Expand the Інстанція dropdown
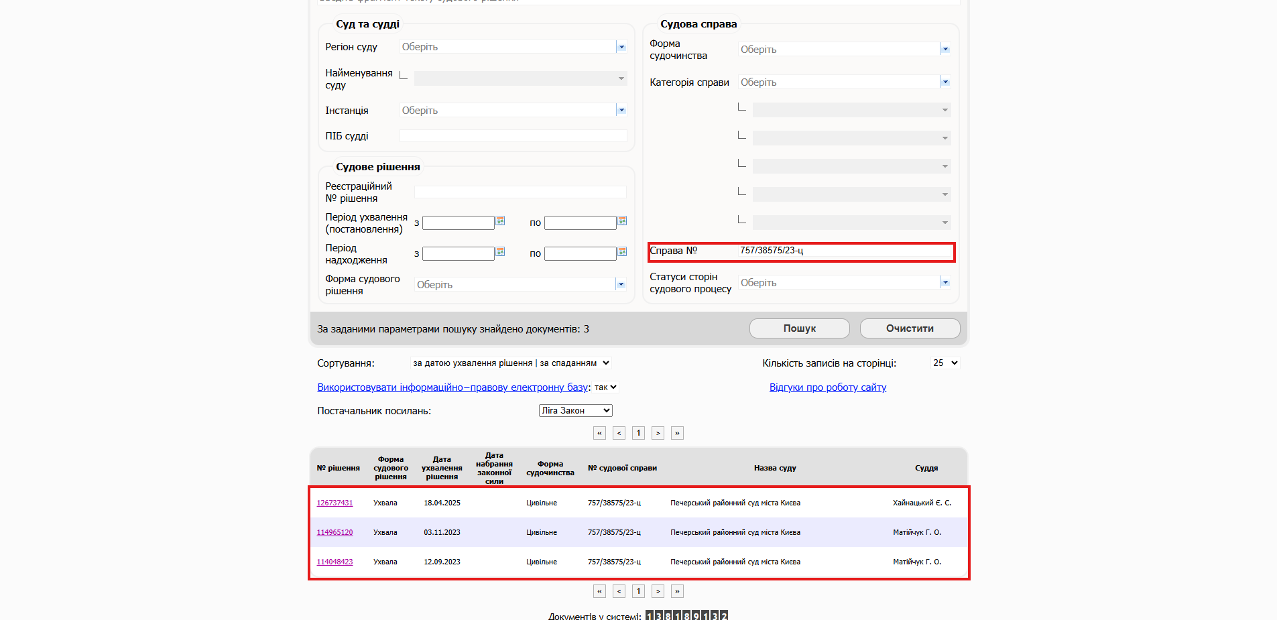1277x620 pixels. [x=621, y=111]
